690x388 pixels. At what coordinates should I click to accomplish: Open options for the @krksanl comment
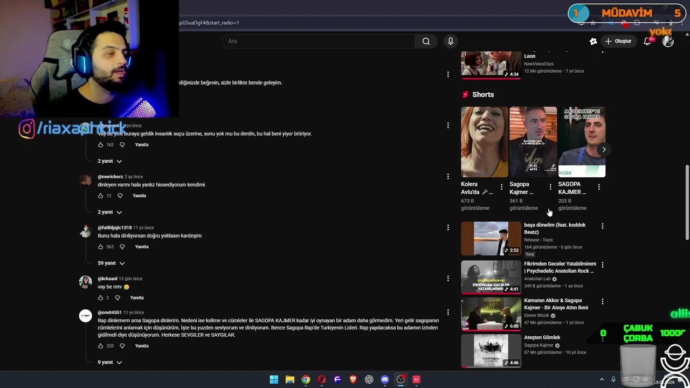point(447,279)
